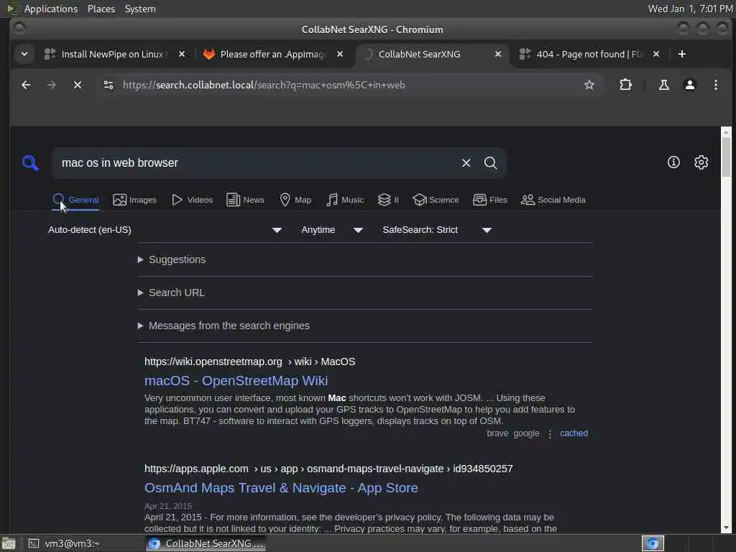Submit search with magnifier button
This screenshot has width=736, height=552.
point(490,163)
